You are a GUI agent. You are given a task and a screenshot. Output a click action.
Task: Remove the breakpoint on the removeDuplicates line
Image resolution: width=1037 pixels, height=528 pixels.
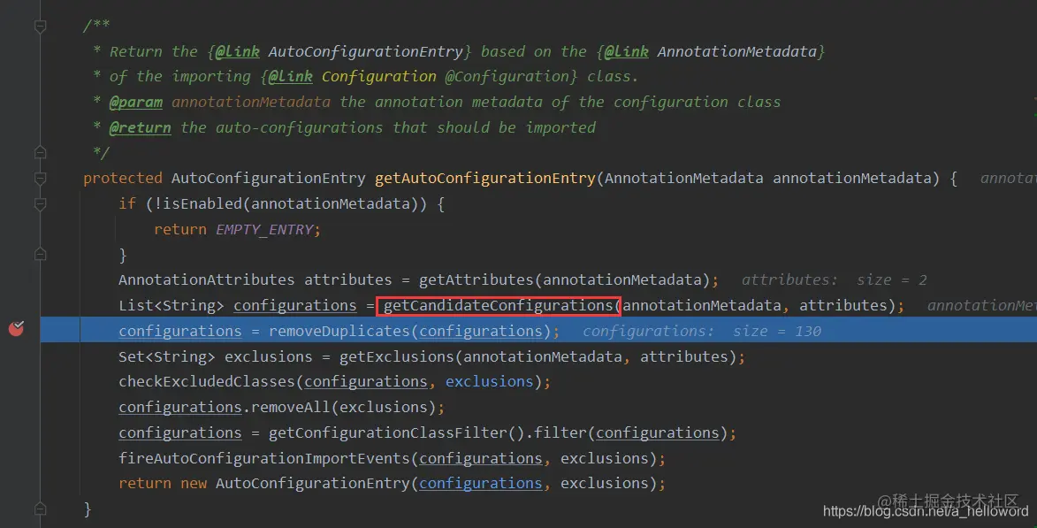[x=17, y=327]
